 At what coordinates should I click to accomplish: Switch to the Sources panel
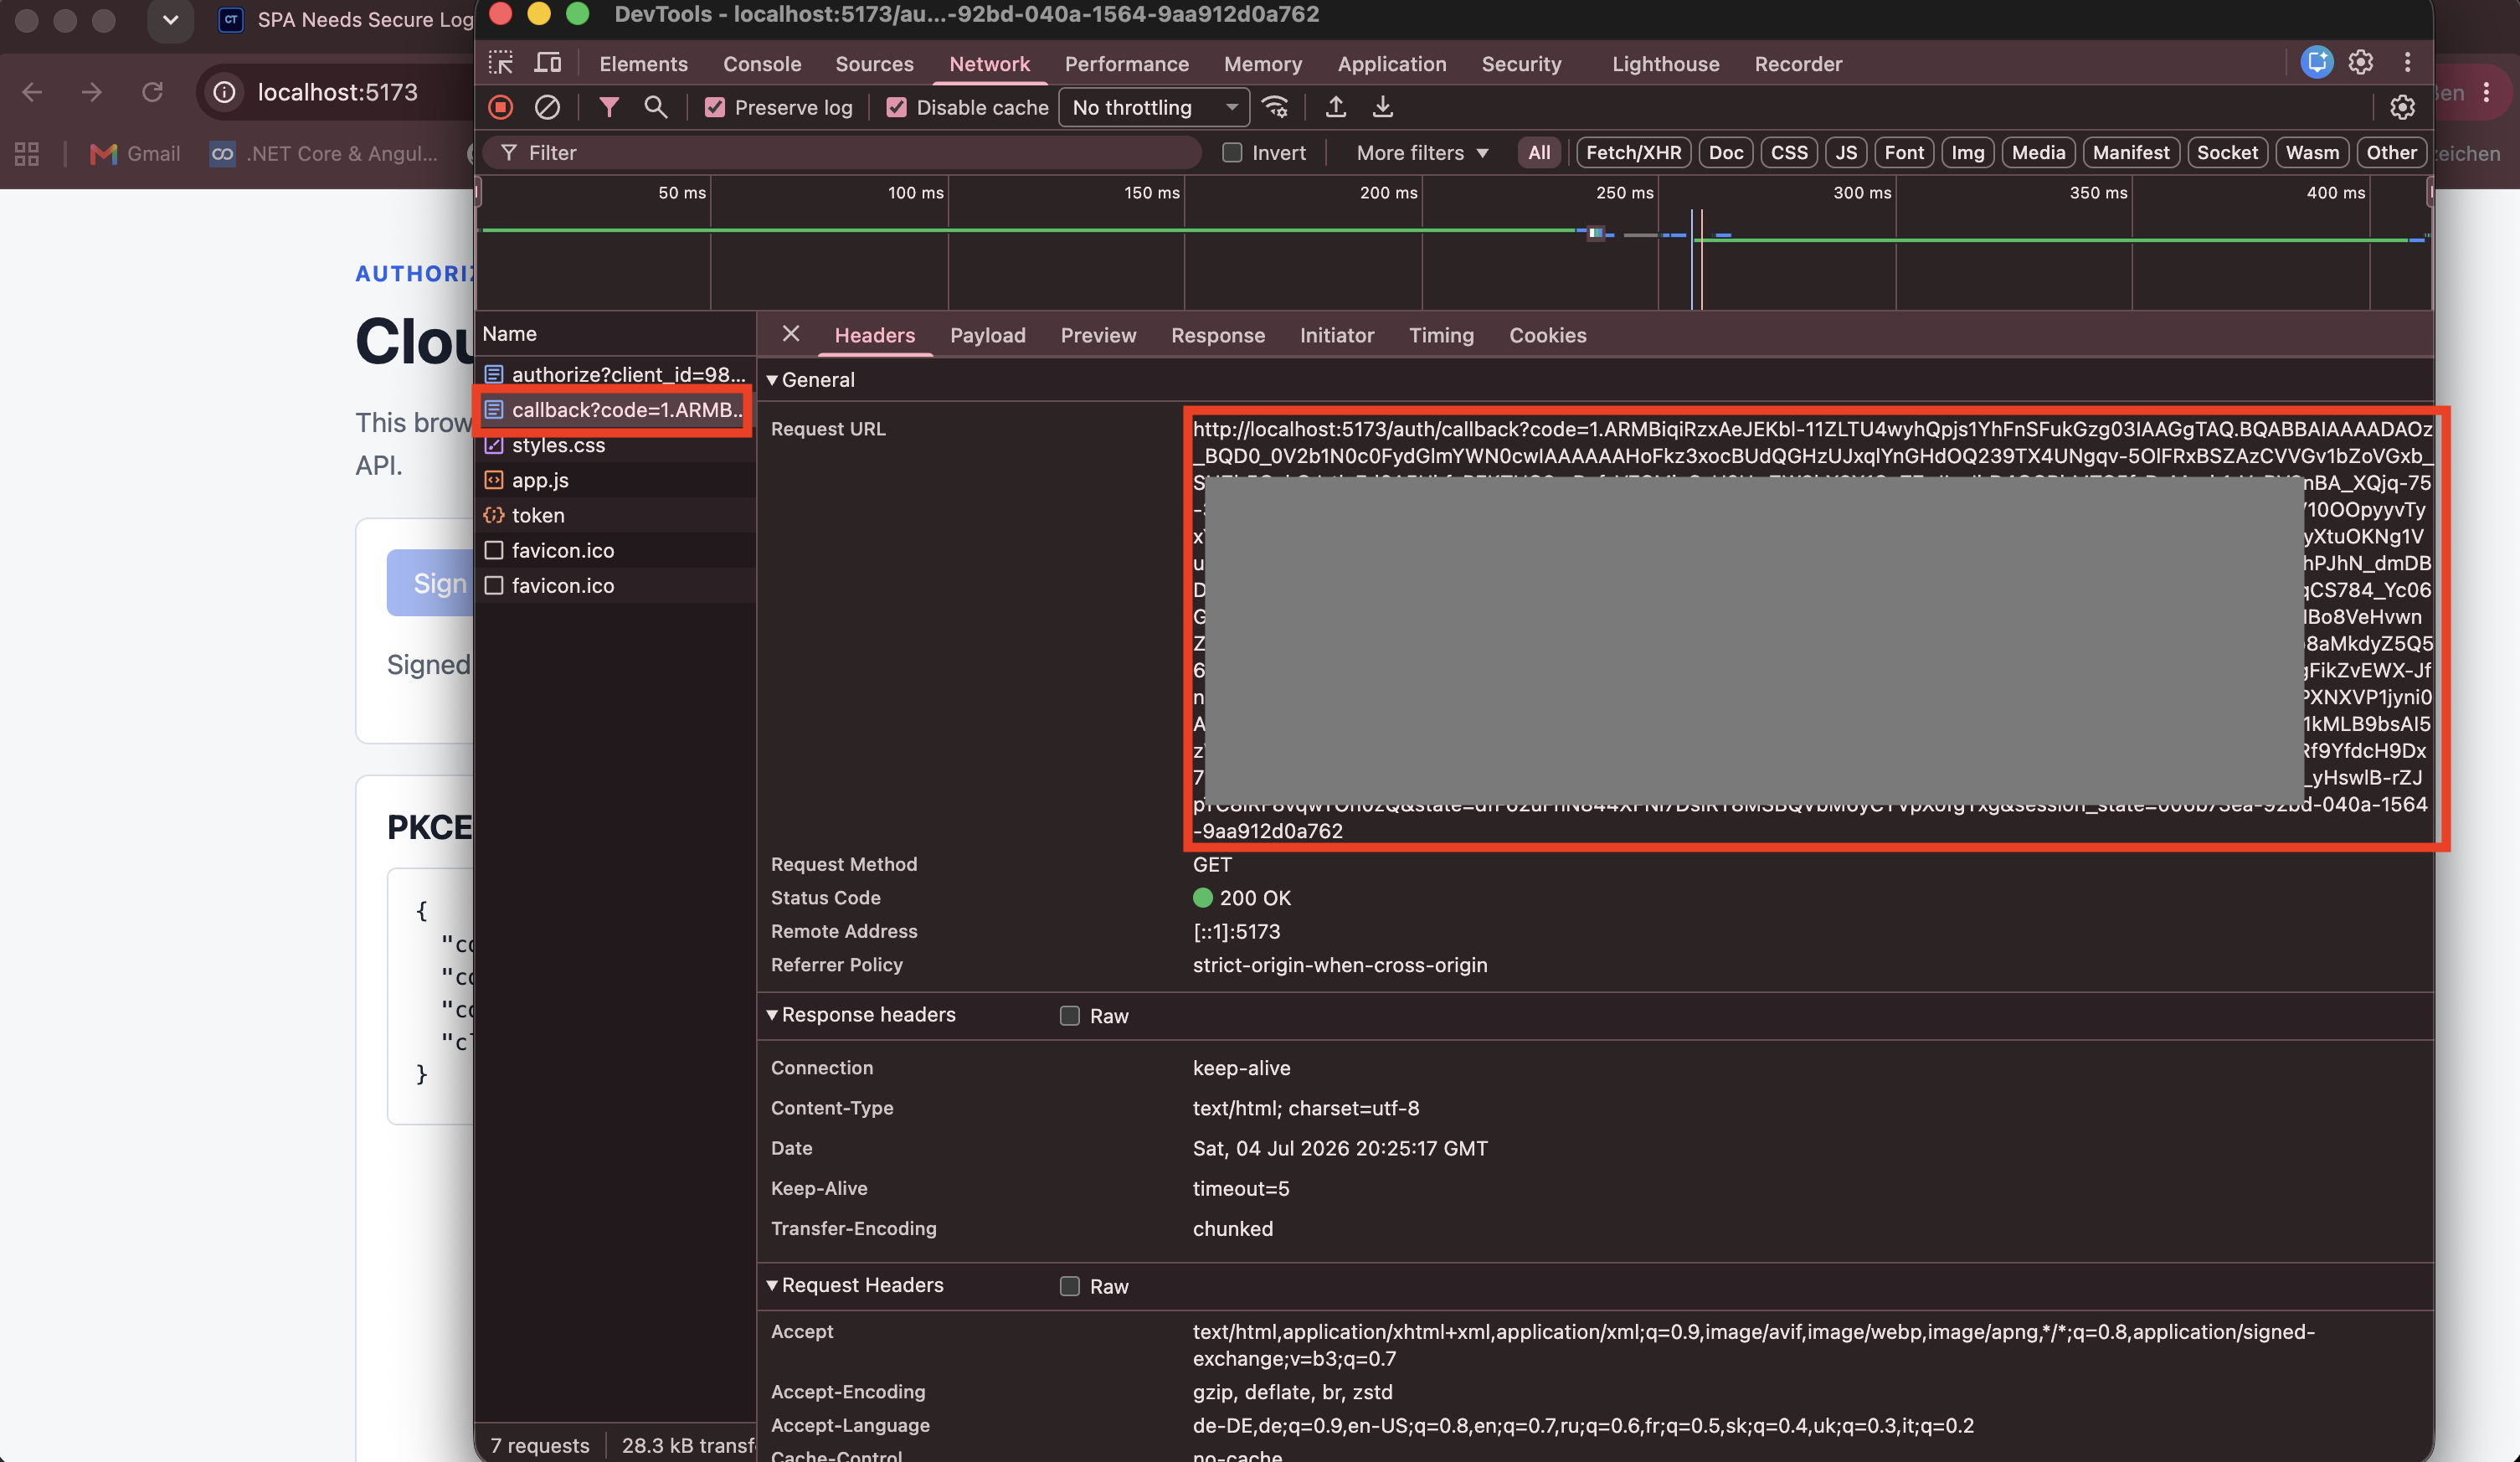click(874, 63)
